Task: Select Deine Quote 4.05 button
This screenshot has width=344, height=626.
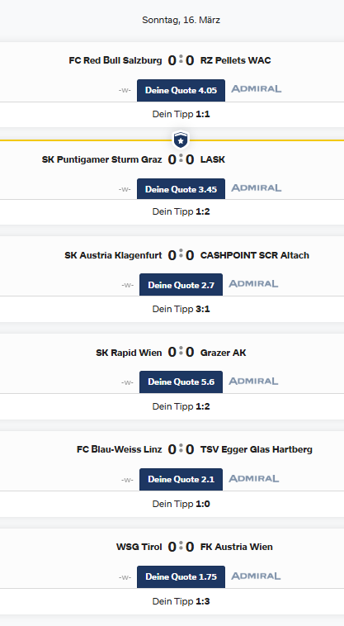Action: (181, 90)
